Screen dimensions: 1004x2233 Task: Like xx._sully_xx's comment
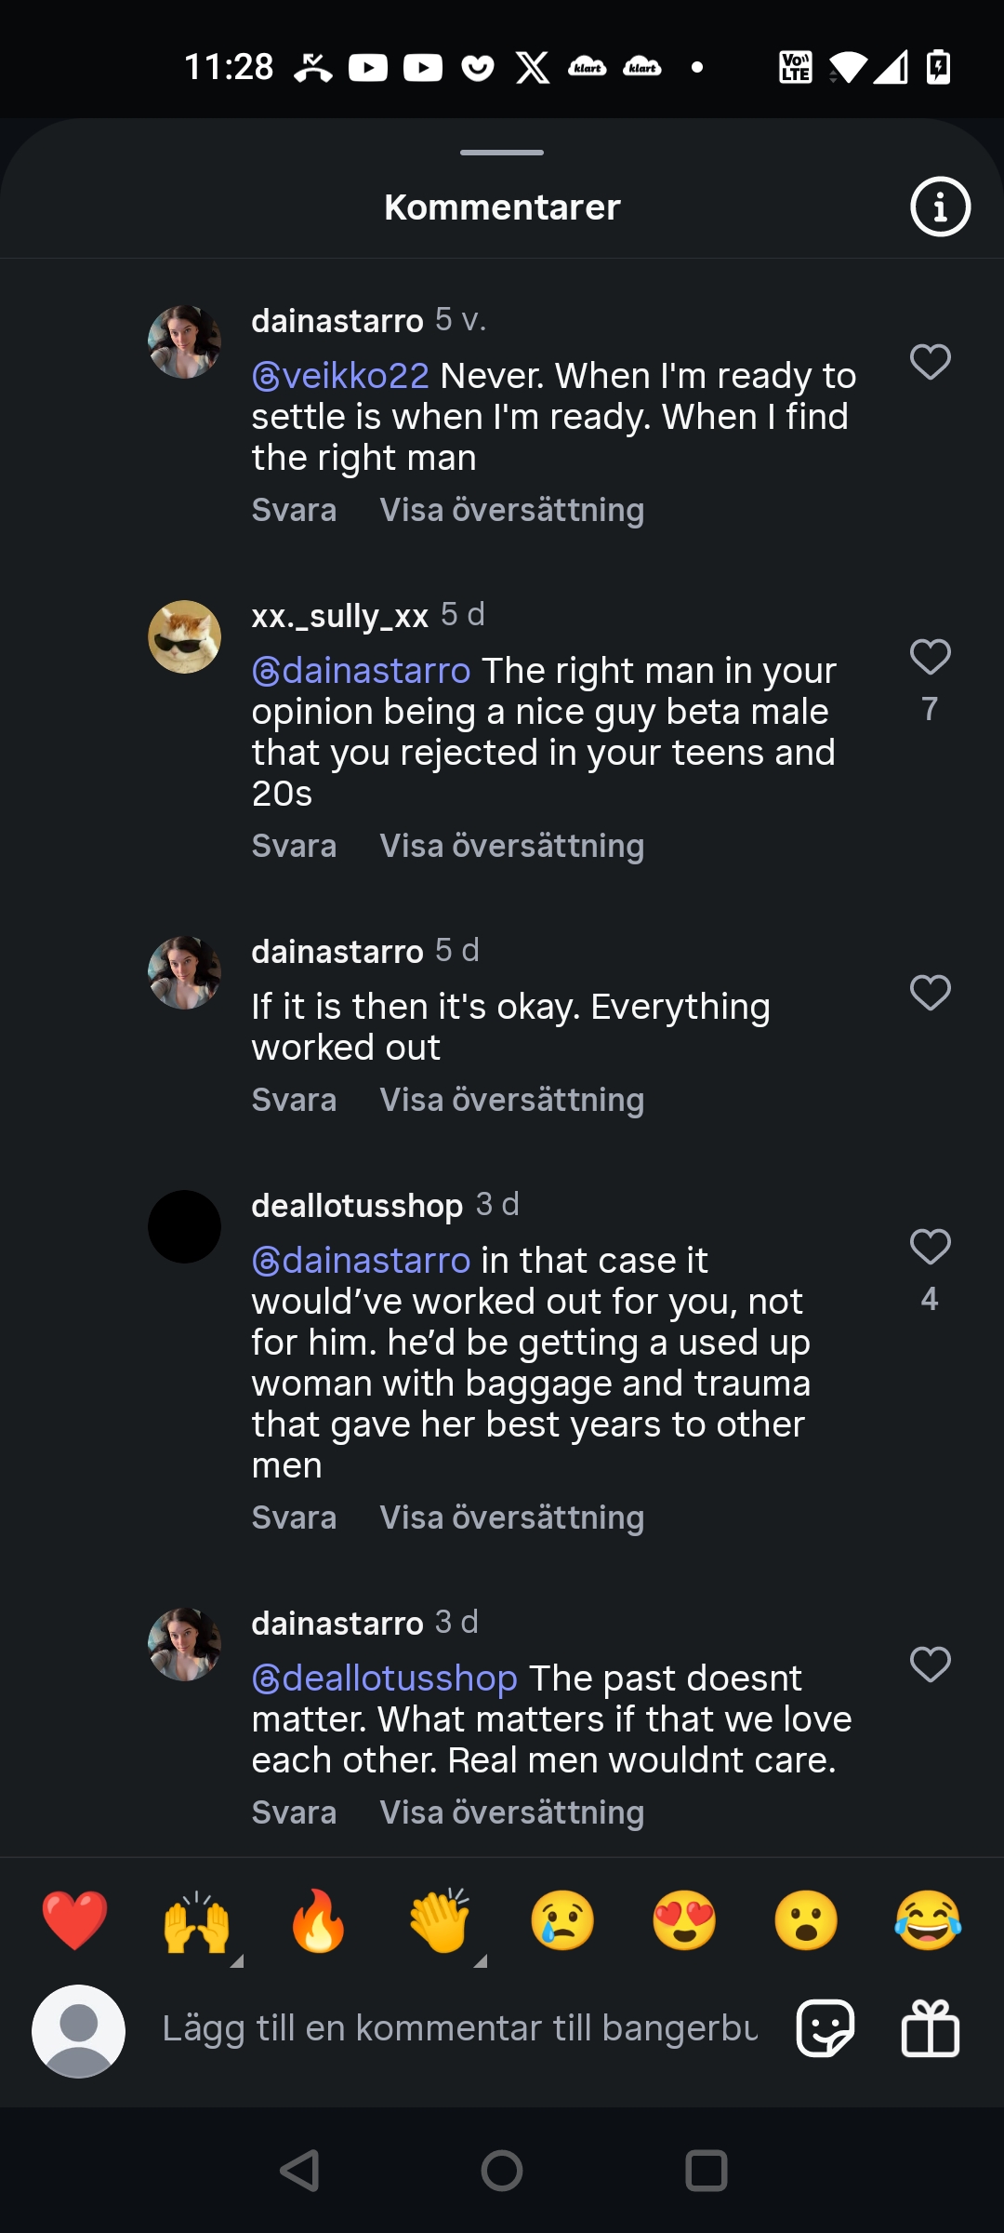tap(930, 658)
